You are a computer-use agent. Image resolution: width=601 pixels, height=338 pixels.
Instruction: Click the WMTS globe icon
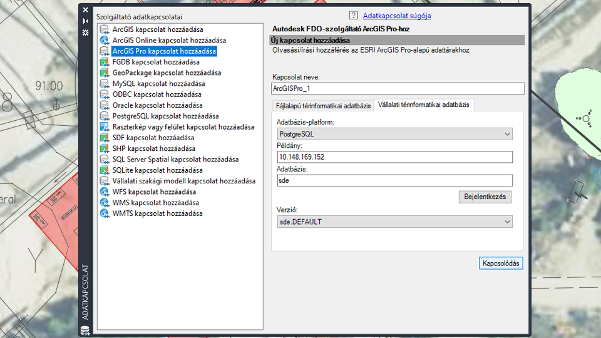105,213
